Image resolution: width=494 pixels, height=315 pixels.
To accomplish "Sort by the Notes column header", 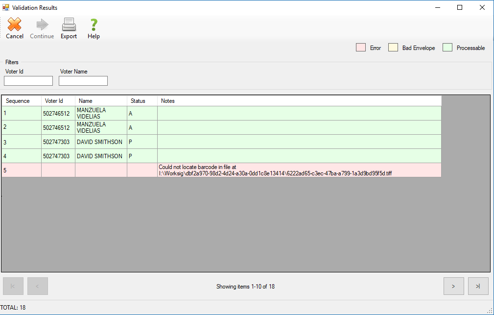I will (x=299, y=101).
